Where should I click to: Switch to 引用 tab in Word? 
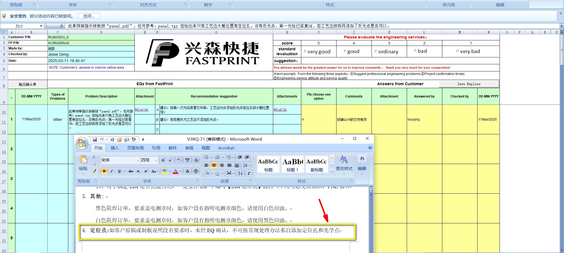[x=156, y=148]
